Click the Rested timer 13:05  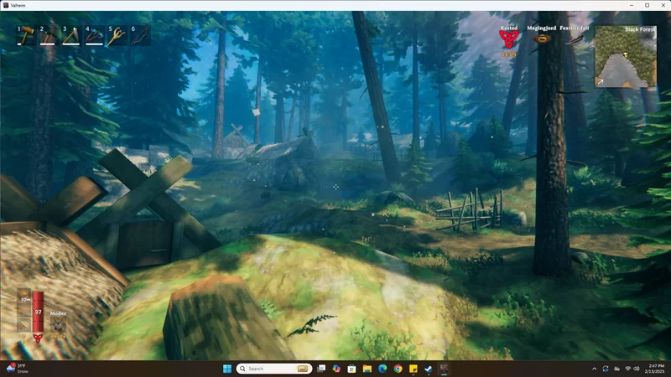[509, 54]
